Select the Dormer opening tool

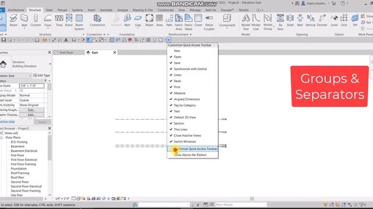(322, 20)
